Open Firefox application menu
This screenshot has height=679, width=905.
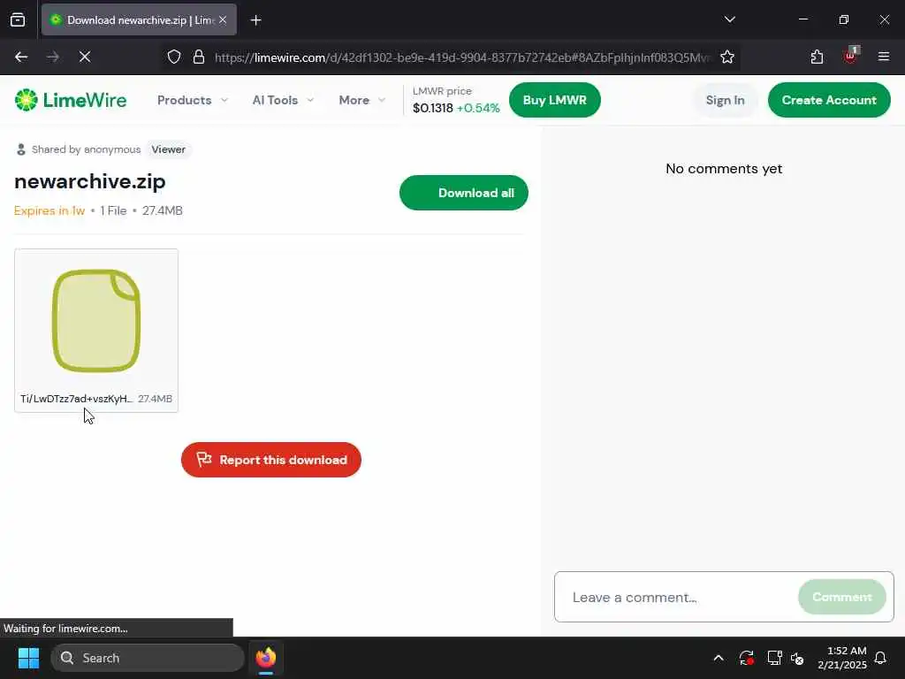[x=884, y=57]
